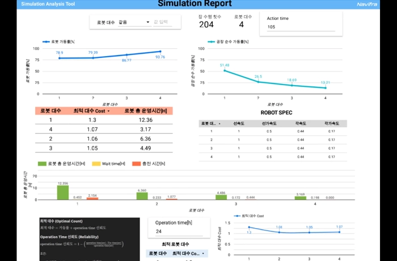397x261 pixels.
Task: Click the 로봇 총 운영시간[H] column header in cost table
Action: click(x=146, y=111)
